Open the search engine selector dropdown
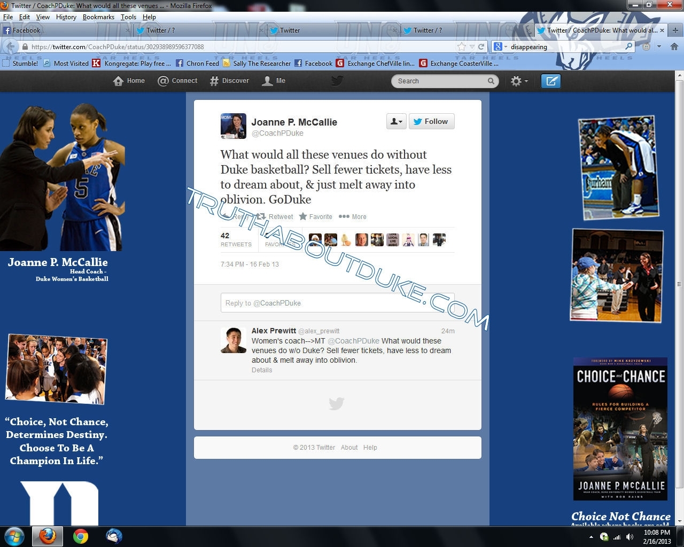684x547 pixels. coord(500,46)
